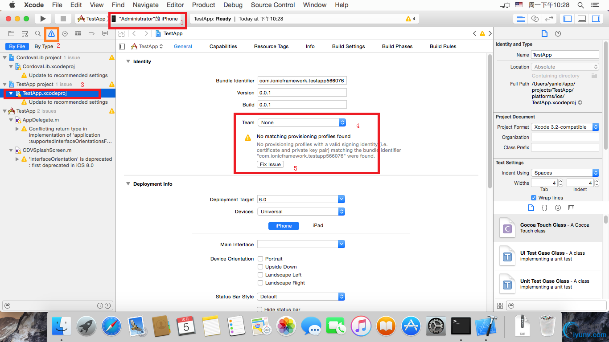This screenshot has height=342, width=609.
Task: Click the Bundle Identifier field
Action: coord(302,81)
